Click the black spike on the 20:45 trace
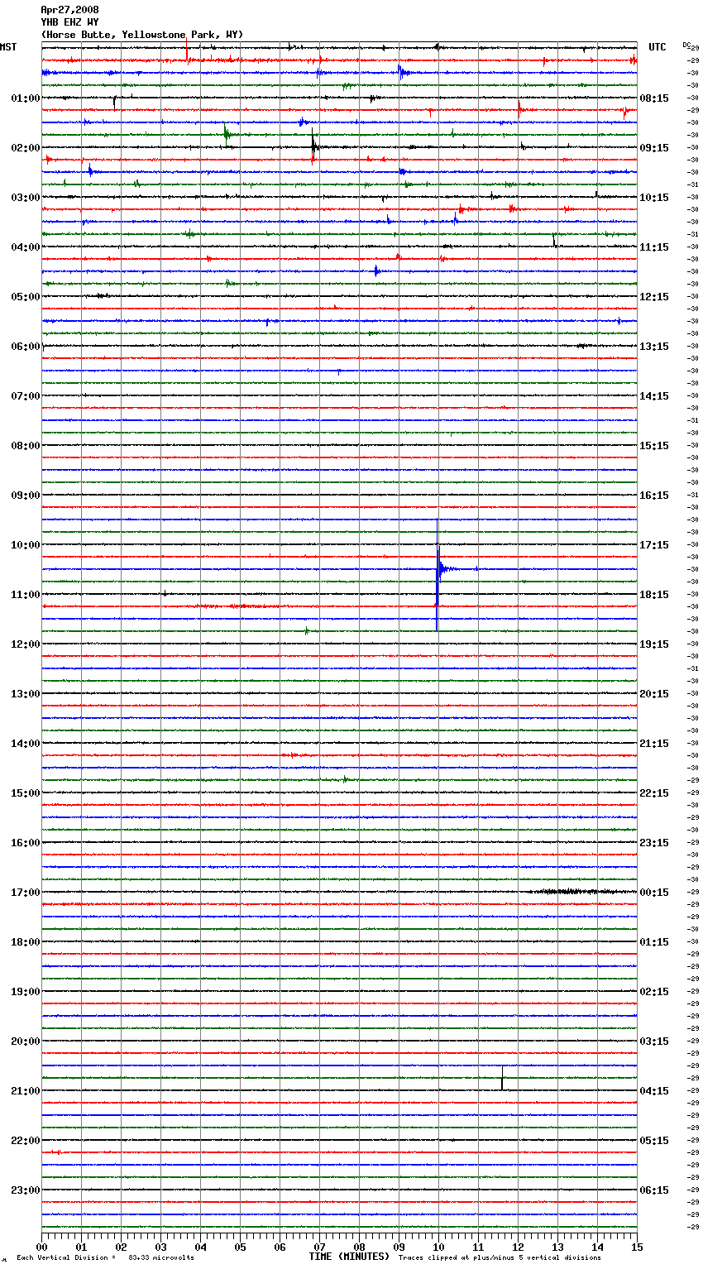The height and width of the screenshot is (1269, 703). tap(502, 1078)
